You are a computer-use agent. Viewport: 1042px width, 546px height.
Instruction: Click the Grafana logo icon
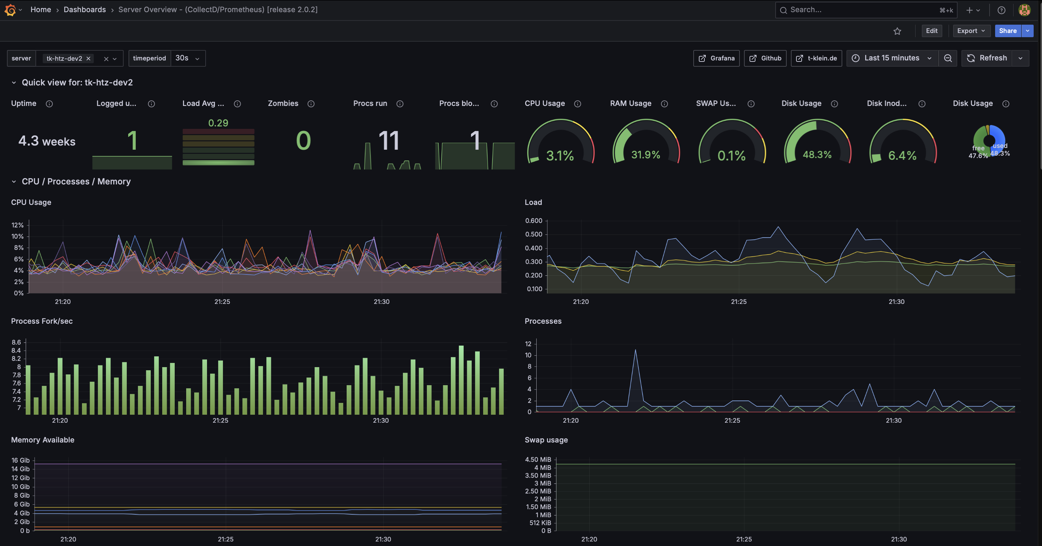10,10
